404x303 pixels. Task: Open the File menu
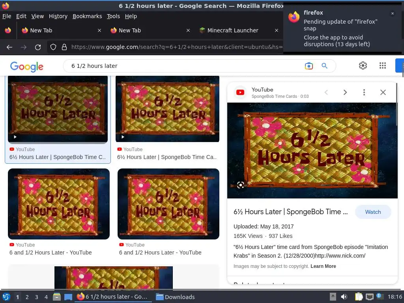7,16
